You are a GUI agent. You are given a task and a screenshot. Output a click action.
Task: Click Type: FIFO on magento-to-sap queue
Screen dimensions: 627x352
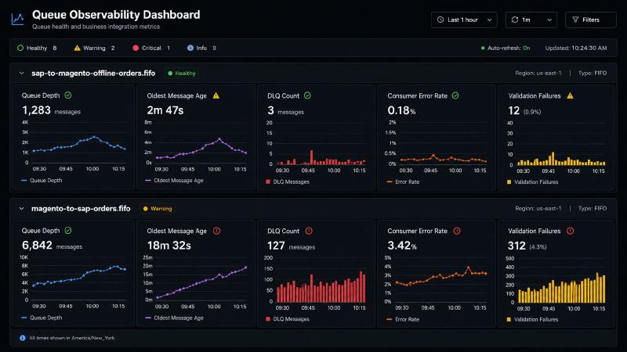click(593, 208)
